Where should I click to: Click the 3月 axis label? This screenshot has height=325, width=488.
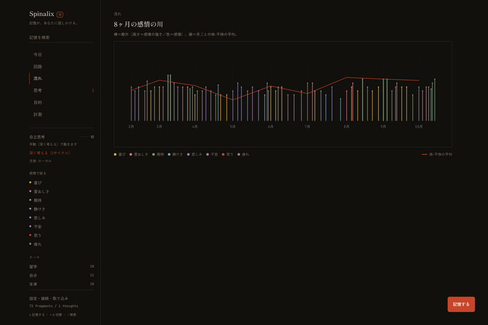(159, 126)
